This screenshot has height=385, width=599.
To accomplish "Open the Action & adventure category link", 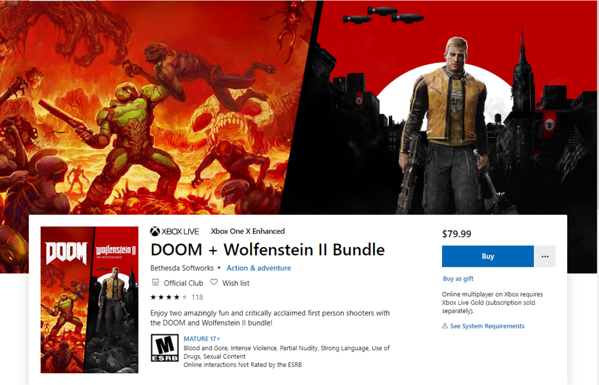I will pos(259,268).
